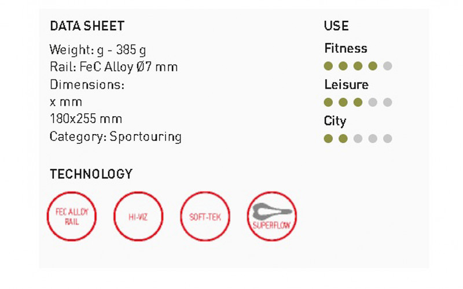
Task: Click the USE heading
Action: (x=336, y=26)
